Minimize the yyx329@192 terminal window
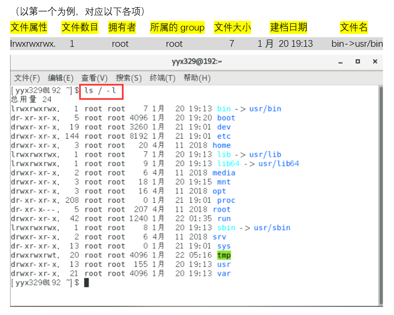This screenshot has height=315, width=394. (340, 62)
